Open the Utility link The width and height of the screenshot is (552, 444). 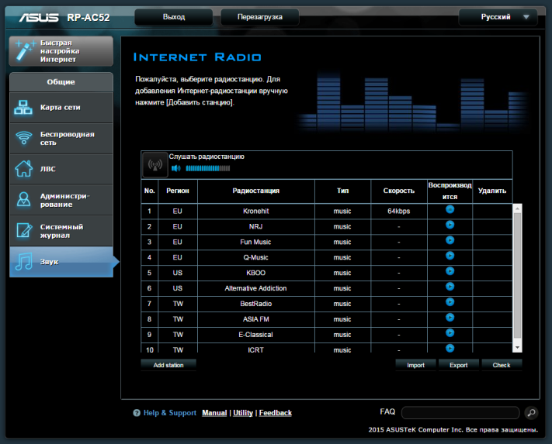(x=243, y=413)
